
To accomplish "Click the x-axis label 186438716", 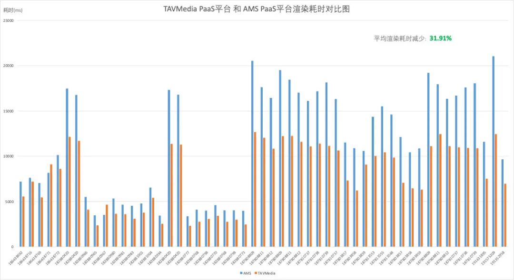I will coord(25,258).
